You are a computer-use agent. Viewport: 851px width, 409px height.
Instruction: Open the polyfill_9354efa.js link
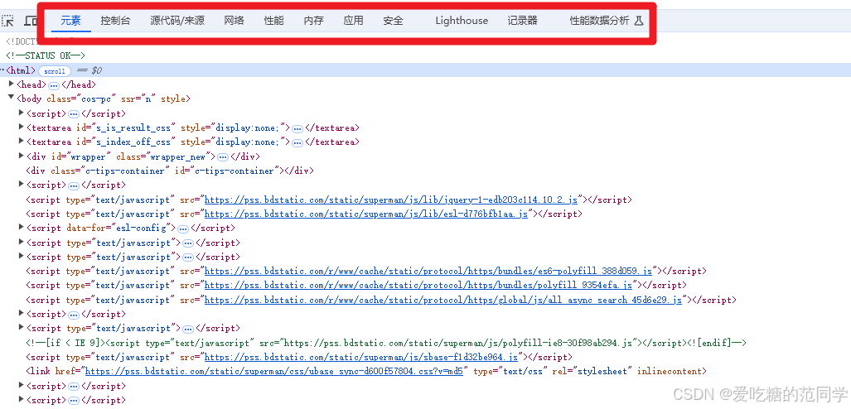(x=418, y=285)
